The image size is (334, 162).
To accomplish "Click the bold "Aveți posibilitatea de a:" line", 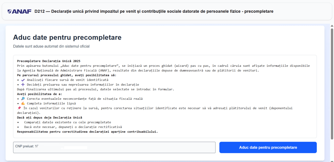I will click(40, 94).
